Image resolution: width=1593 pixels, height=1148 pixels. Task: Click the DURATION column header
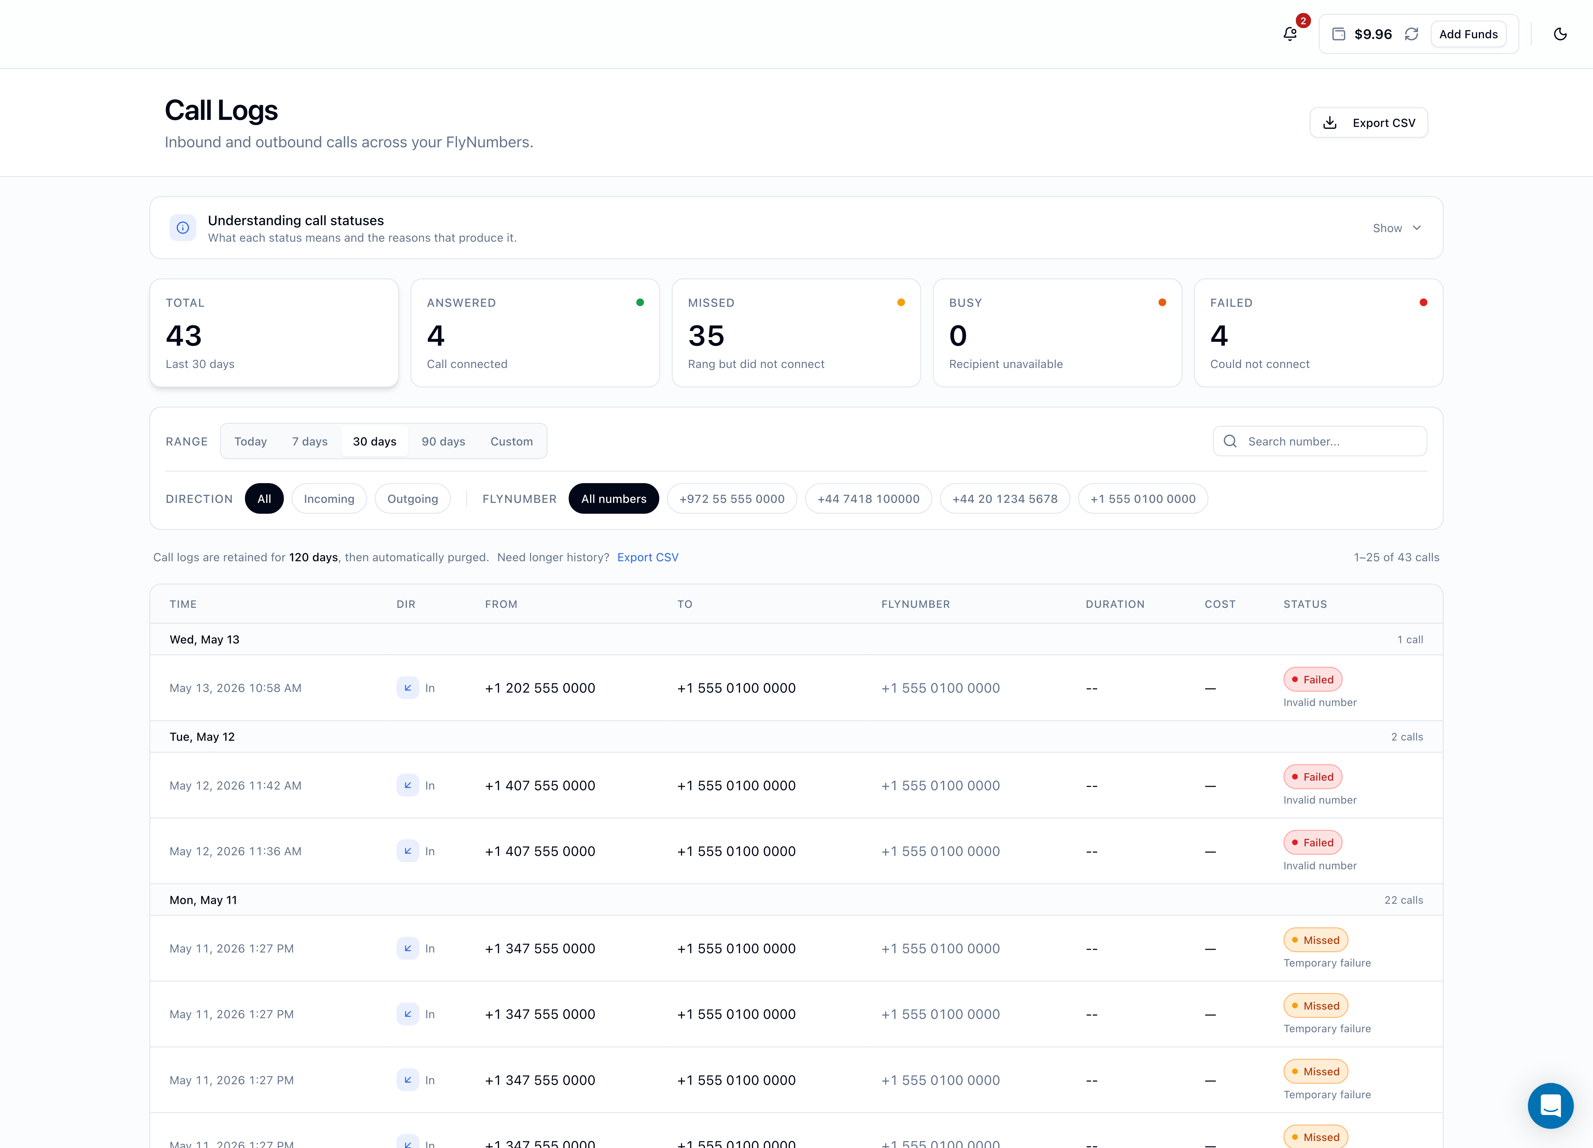pos(1115,604)
